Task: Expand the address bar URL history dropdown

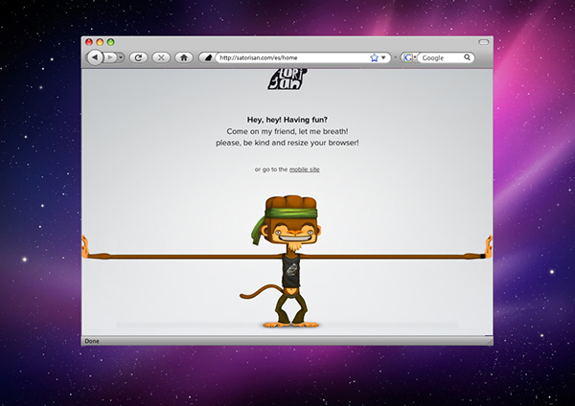Action: point(383,57)
